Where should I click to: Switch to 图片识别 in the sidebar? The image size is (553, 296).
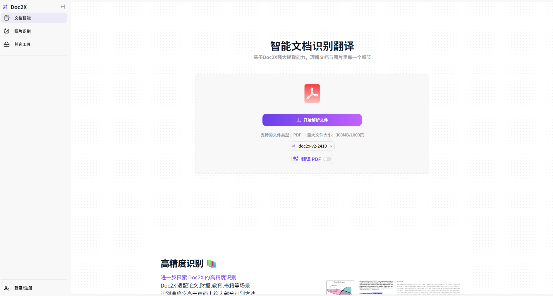tap(23, 31)
